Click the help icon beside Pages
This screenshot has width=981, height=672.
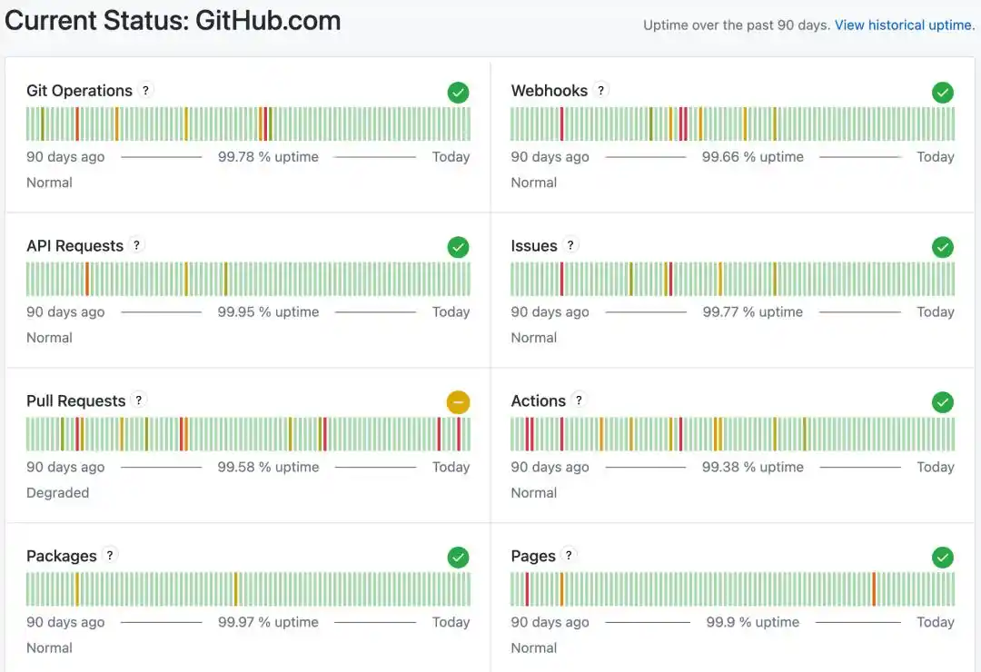[569, 556]
